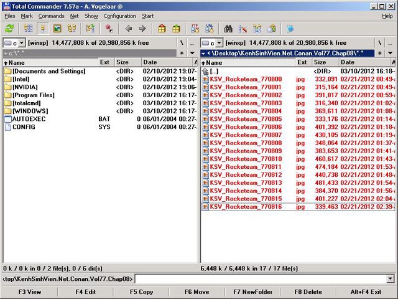Open the Show menu
398x299 pixels.
tap(91, 16)
